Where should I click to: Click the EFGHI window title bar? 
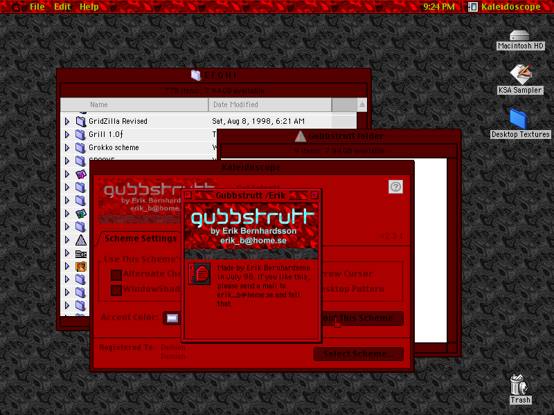(214, 75)
